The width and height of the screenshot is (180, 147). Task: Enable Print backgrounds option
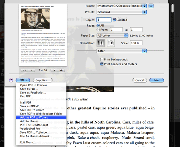pos(102,59)
